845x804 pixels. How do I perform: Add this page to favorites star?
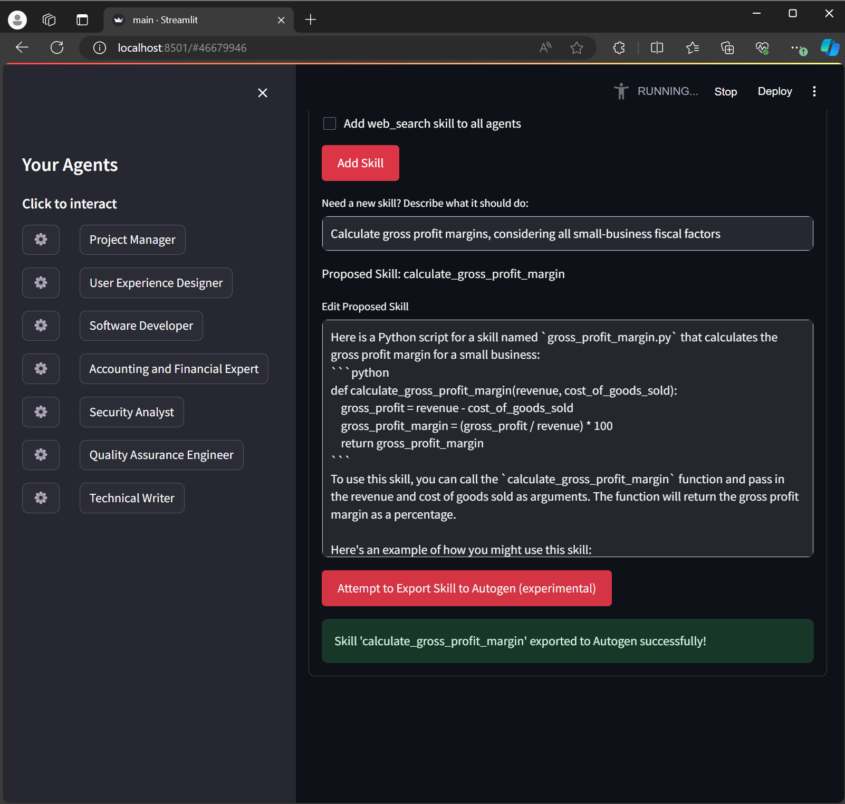[x=577, y=48]
